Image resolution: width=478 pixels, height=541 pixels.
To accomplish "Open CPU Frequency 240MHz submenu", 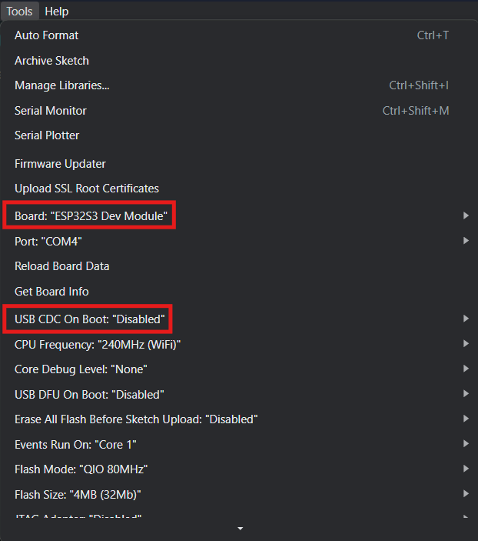I will point(98,344).
